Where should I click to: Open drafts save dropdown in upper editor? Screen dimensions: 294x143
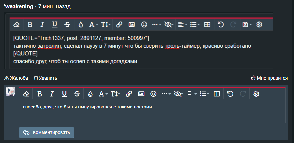pos(247,25)
